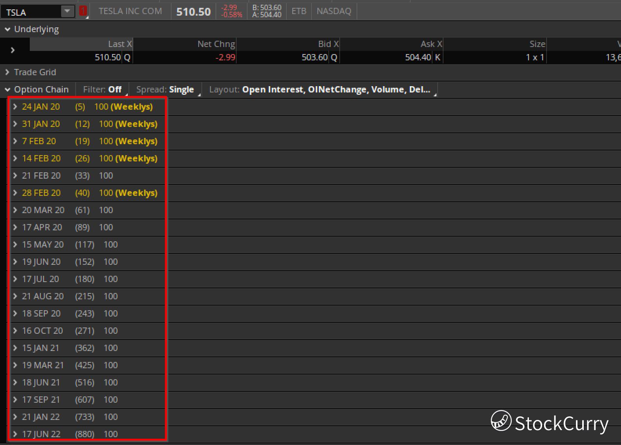Expand the 19 JUN 20 expiration
The height and width of the screenshot is (445, 621).
tap(15, 262)
